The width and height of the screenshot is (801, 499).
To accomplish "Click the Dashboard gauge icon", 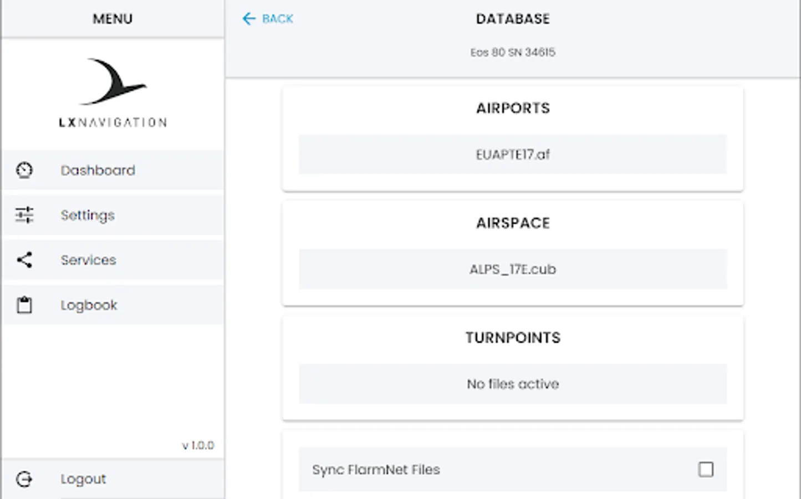I will (x=24, y=170).
